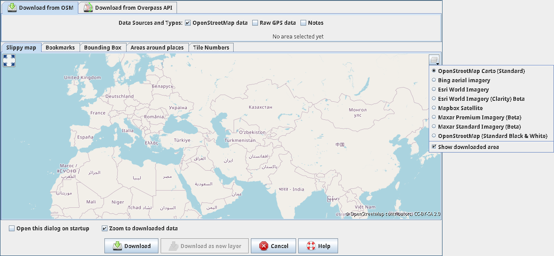The width and height of the screenshot is (554, 256).
Task: Click the fullscreen map toggle icon
Action: tap(9, 60)
